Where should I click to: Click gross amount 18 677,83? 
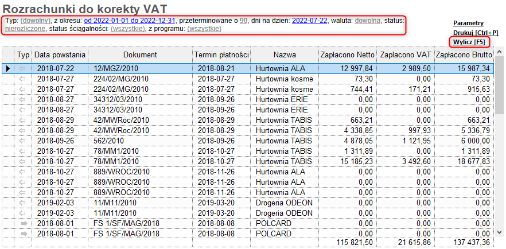(473, 161)
